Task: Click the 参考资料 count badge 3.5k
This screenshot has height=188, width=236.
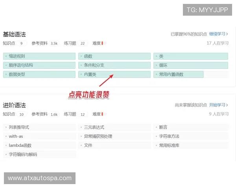Action: coord(54,43)
